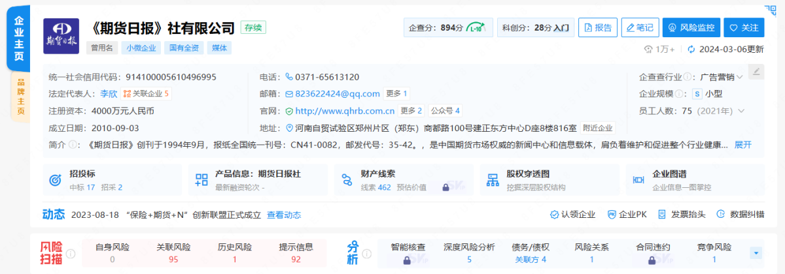Open the 招投标 card

point(113,179)
